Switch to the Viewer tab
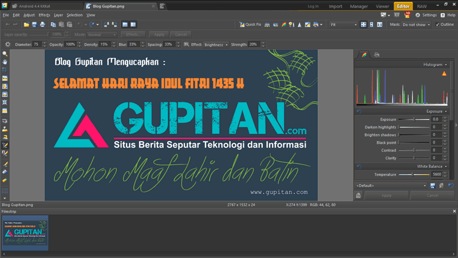458x258 pixels. click(382, 6)
